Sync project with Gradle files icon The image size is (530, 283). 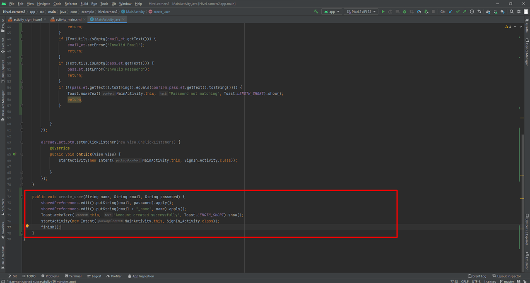point(489,12)
